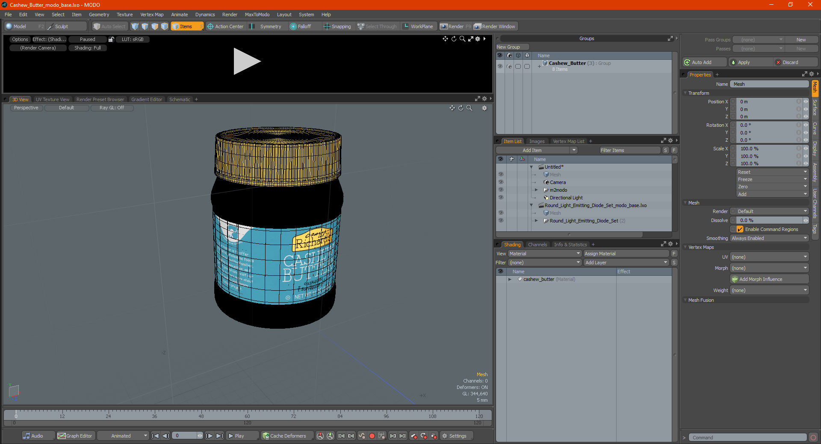Open the Animate menu

179,15
